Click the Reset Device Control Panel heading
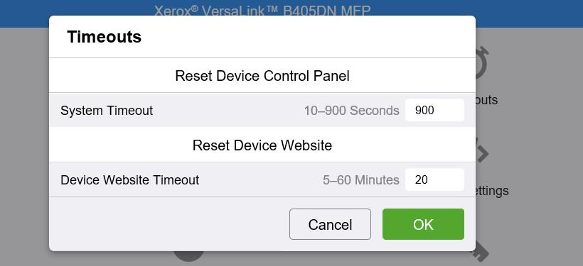This screenshot has width=583, height=266. point(262,76)
